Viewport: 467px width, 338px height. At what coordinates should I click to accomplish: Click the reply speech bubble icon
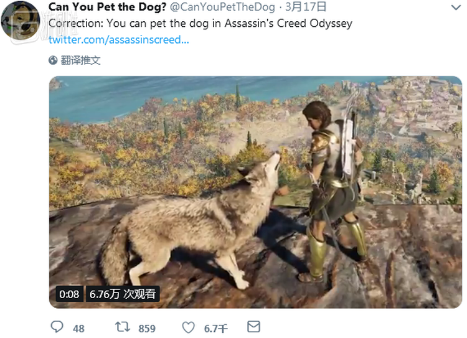pos(57,327)
